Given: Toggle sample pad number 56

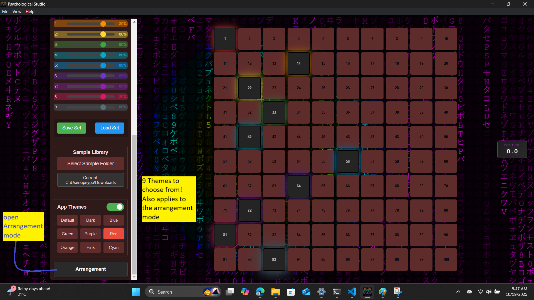Looking at the screenshot, I should 348,161.
